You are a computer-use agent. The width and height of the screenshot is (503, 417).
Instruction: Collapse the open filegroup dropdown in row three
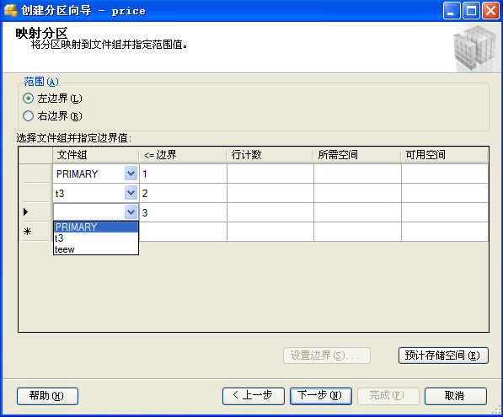tap(131, 212)
